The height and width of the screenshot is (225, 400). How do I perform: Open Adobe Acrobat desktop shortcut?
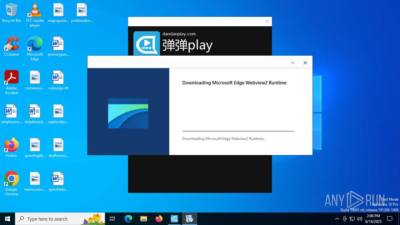(x=12, y=82)
